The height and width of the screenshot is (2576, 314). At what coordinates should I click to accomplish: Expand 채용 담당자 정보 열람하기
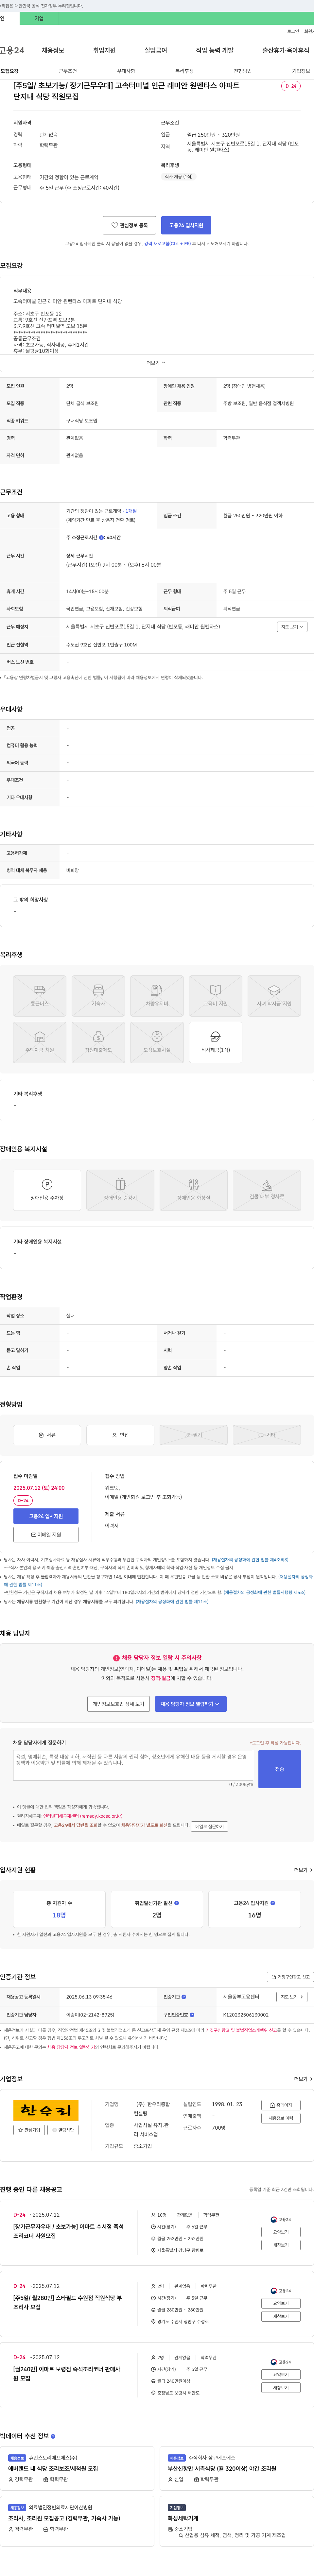coord(191,1704)
